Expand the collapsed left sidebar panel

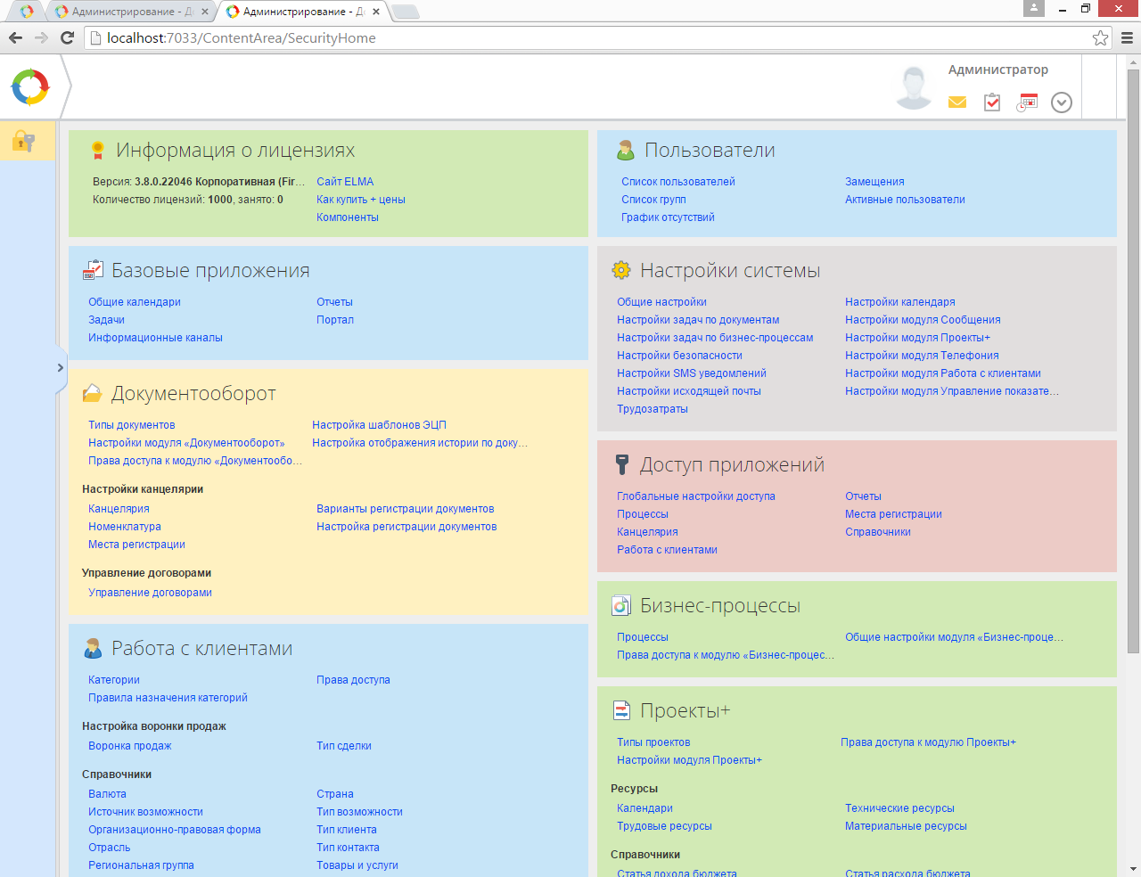pos(60,367)
